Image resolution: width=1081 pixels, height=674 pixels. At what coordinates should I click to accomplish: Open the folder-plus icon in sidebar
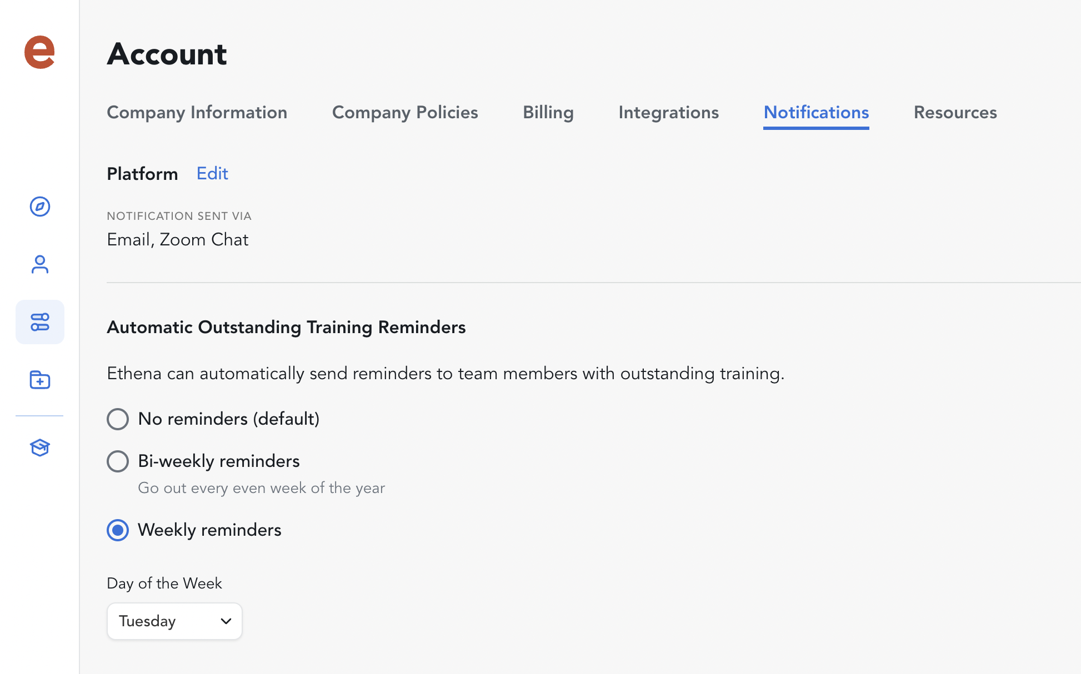[40, 380]
